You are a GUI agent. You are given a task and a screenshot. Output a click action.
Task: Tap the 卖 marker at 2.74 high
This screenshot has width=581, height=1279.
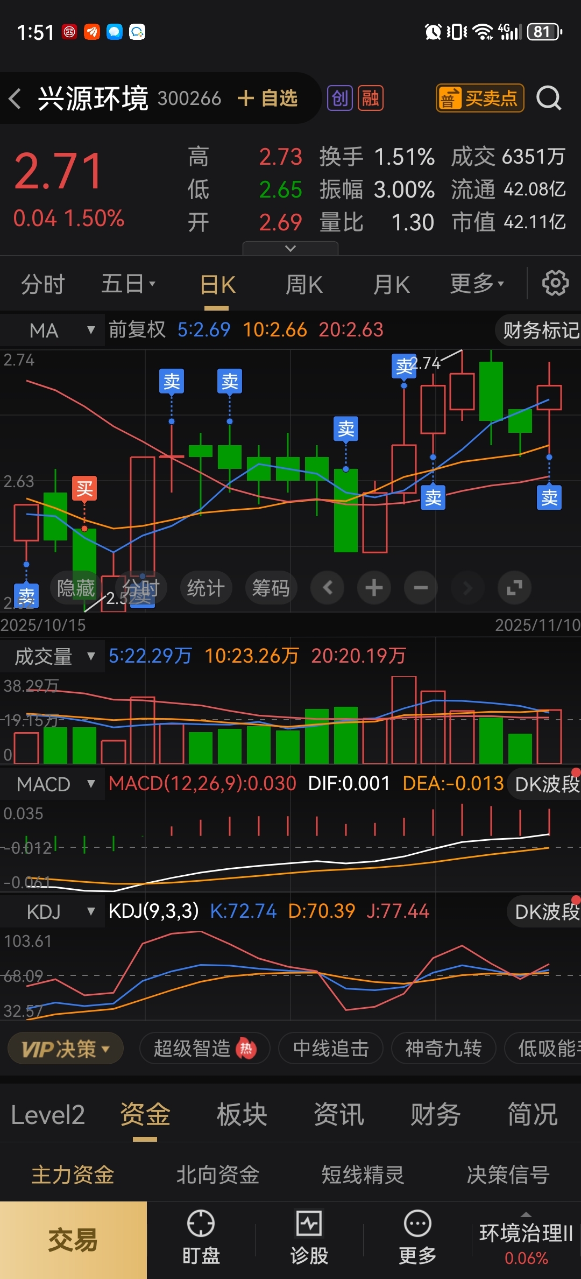tap(404, 366)
